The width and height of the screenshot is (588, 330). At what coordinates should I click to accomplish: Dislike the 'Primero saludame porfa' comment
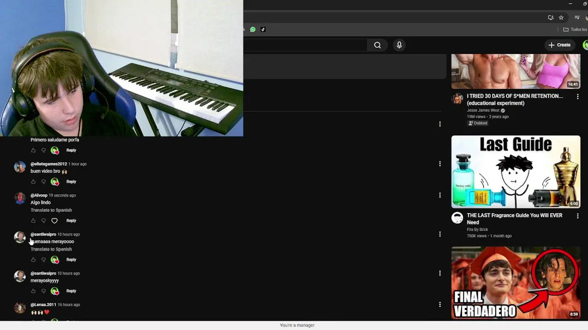click(44, 150)
